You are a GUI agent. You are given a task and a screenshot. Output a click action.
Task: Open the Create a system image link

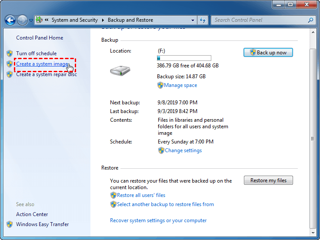pyautogui.click(x=42, y=64)
